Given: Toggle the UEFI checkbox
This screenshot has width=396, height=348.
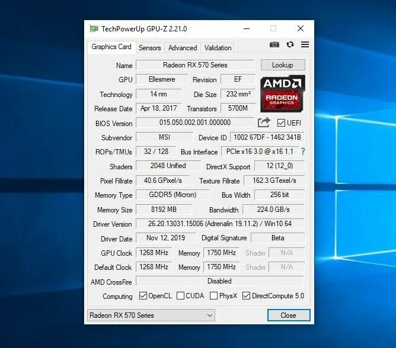Looking at the screenshot, I should tap(281, 123).
